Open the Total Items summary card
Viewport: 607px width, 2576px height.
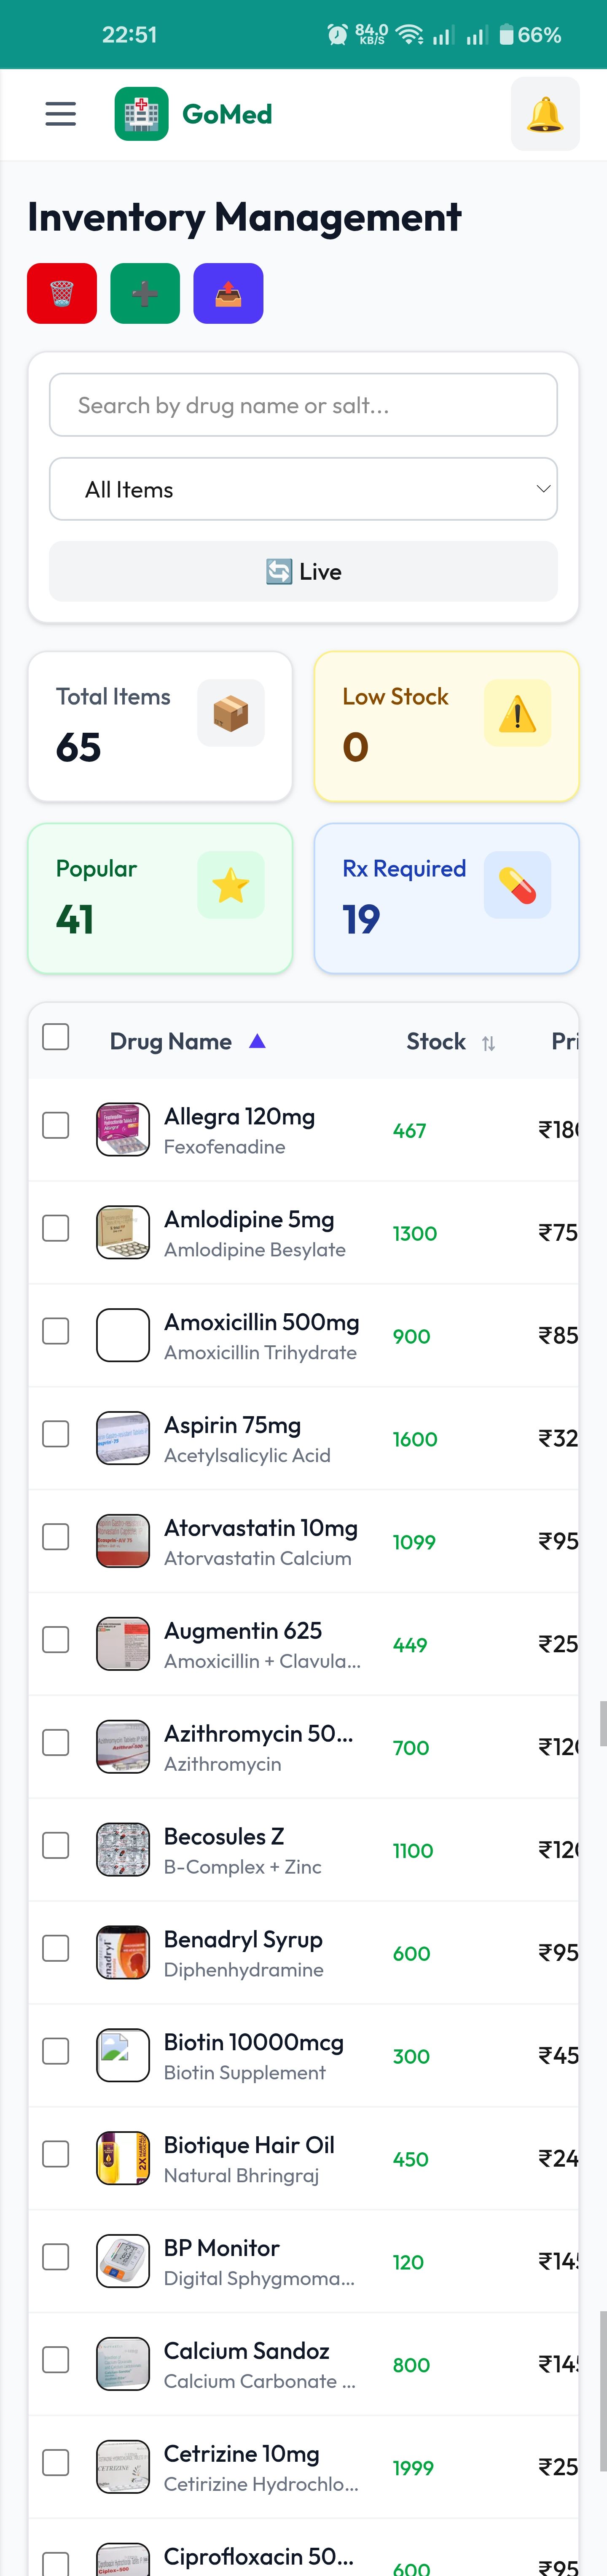tap(160, 726)
